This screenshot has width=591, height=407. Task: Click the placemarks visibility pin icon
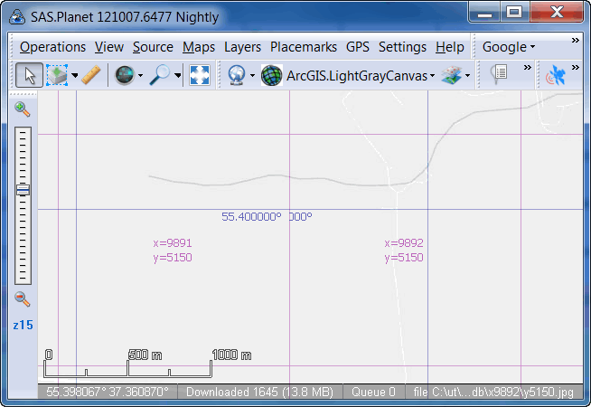click(x=500, y=75)
